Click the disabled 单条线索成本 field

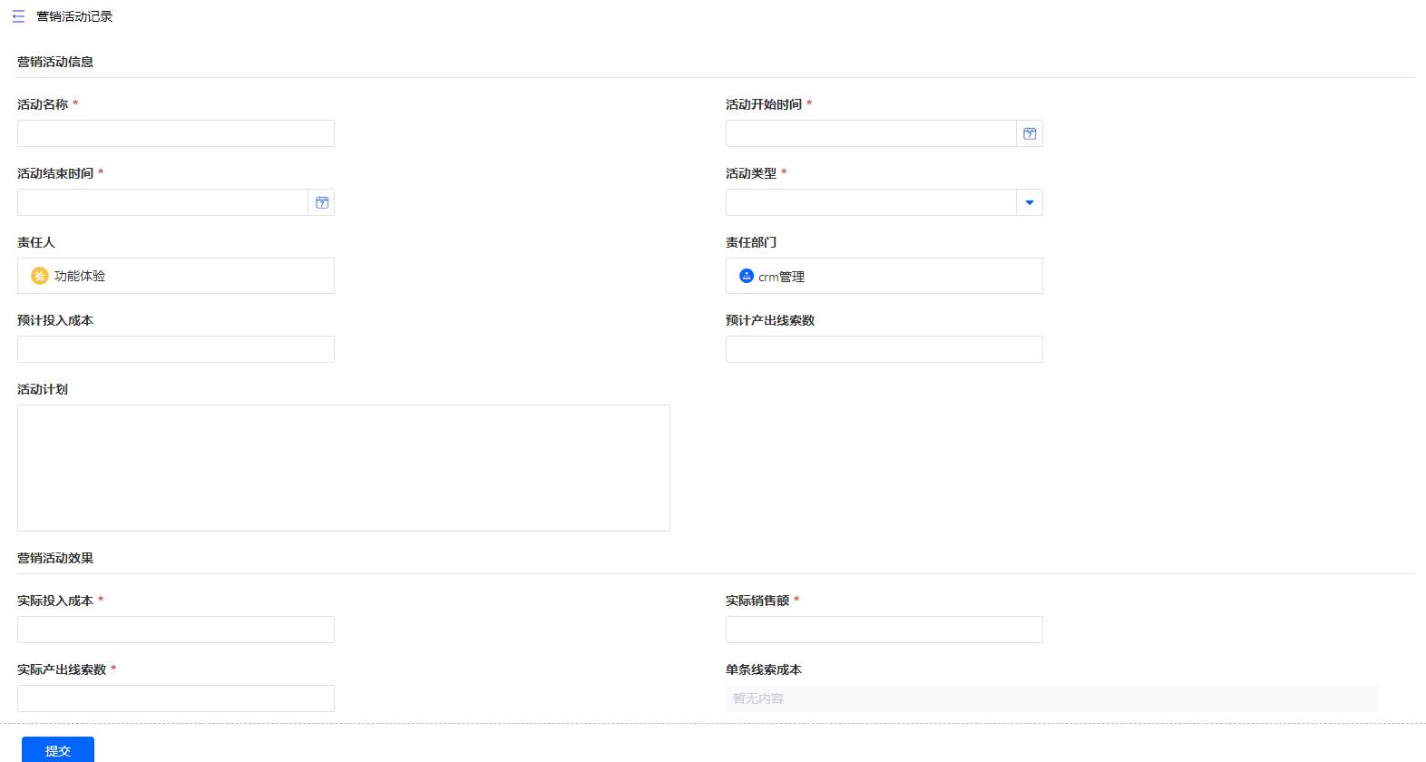(x=1052, y=698)
